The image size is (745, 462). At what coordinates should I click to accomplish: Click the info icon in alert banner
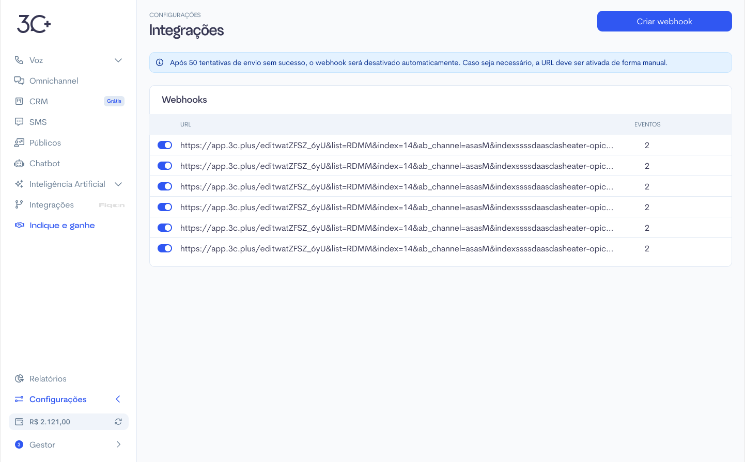point(160,62)
